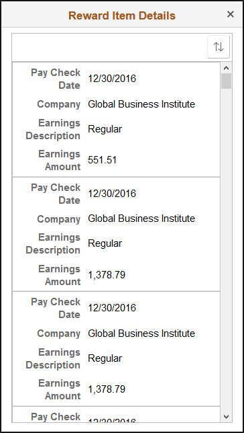Click the vertical scrollbar thumb
Image resolution: width=244 pixels, height=433 pixels.
point(227,81)
